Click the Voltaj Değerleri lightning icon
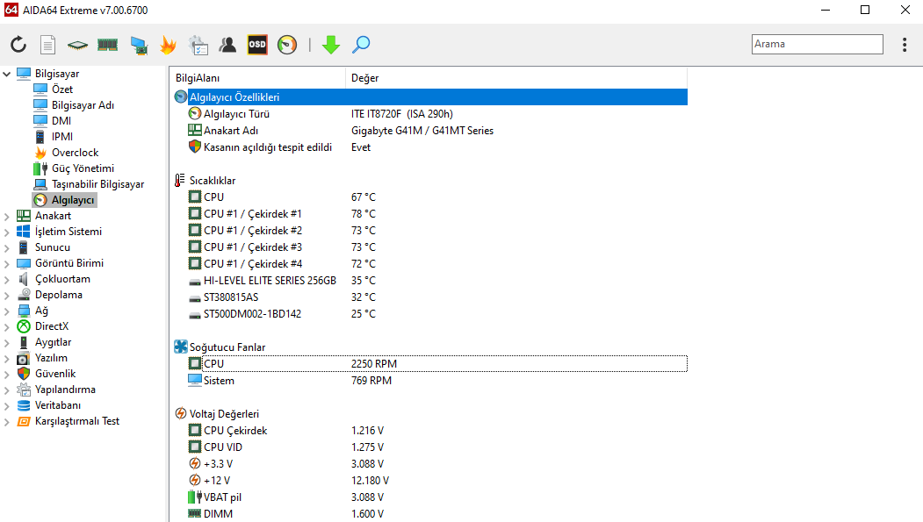Screen dimensions: 923x522 tap(181, 414)
